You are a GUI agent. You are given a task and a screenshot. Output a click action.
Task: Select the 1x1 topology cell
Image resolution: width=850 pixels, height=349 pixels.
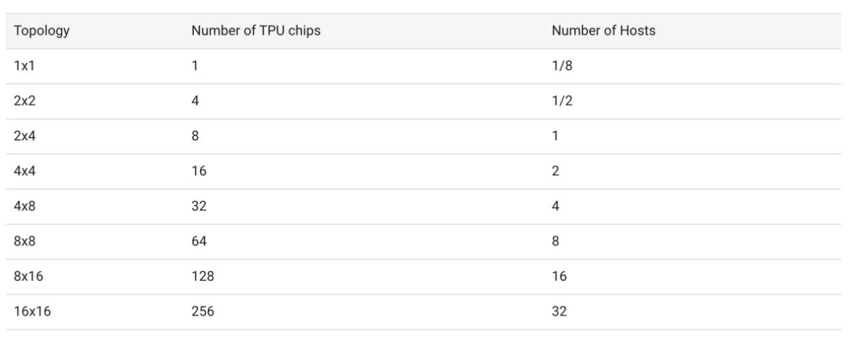click(x=25, y=66)
